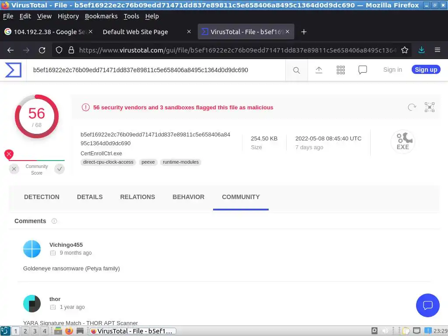Image resolution: width=448 pixels, height=336 pixels.
Task: Open the notifications comment bubble icon
Action: (x=363, y=70)
